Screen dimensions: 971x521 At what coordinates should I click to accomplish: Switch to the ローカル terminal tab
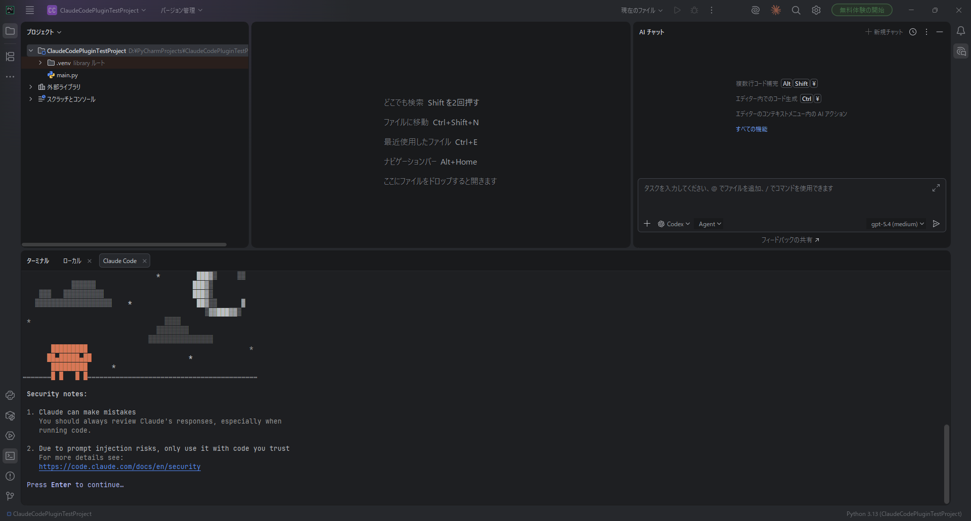point(72,261)
